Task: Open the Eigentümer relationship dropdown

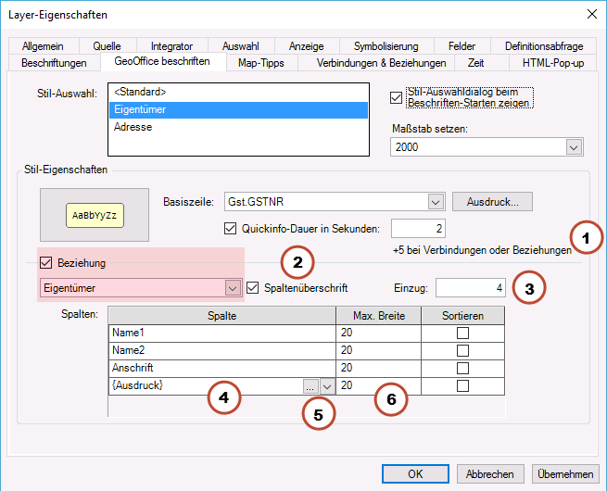Action: (x=234, y=288)
